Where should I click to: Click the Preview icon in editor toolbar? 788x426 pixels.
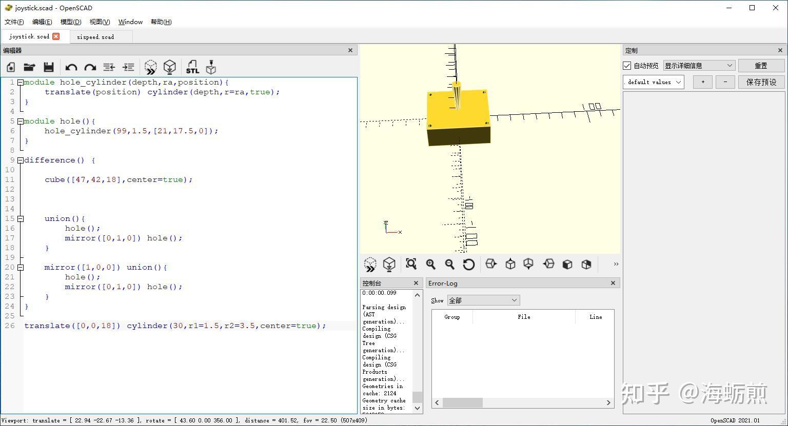[150, 67]
